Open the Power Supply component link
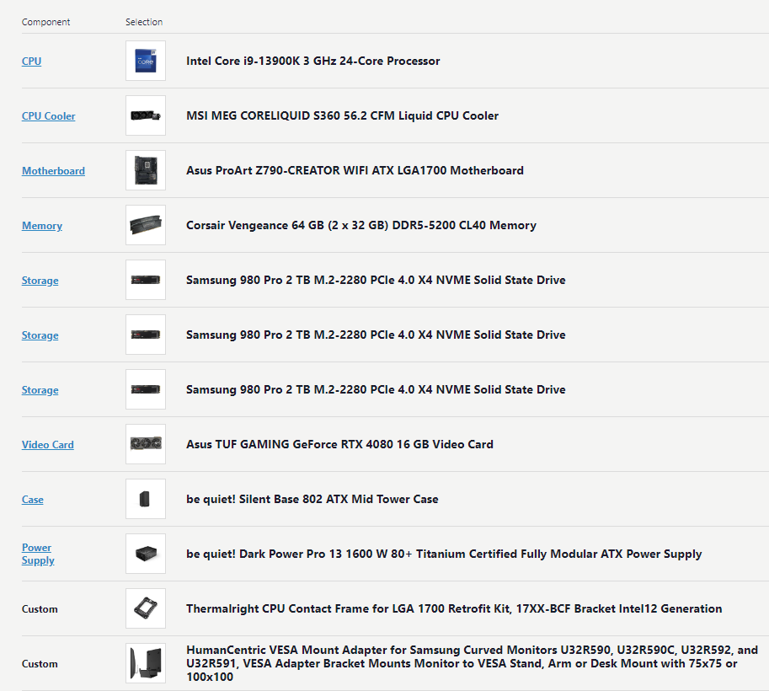Screen dimensions: 769x691 click(x=38, y=554)
